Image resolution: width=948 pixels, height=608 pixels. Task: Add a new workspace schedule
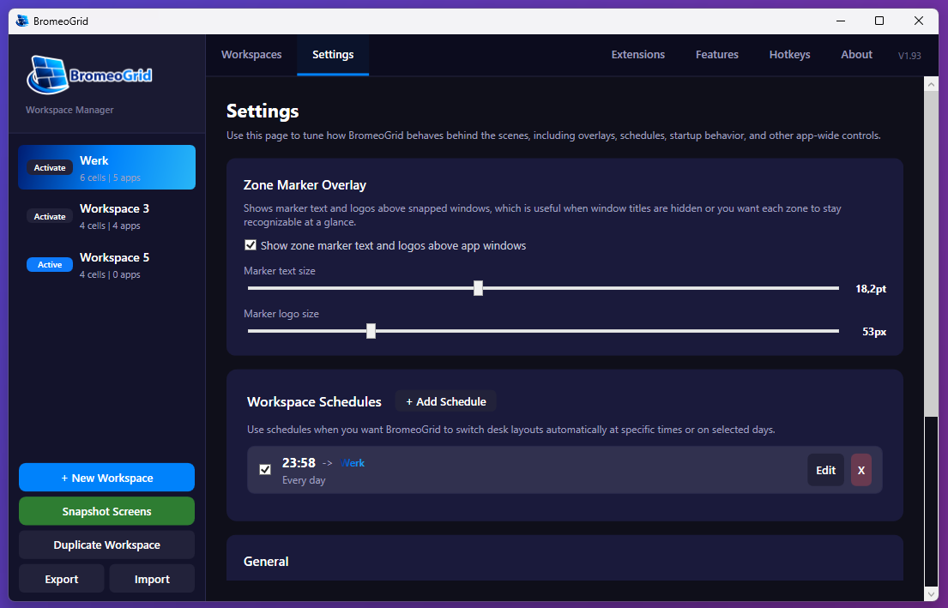pyautogui.click(x=445, y=400)
